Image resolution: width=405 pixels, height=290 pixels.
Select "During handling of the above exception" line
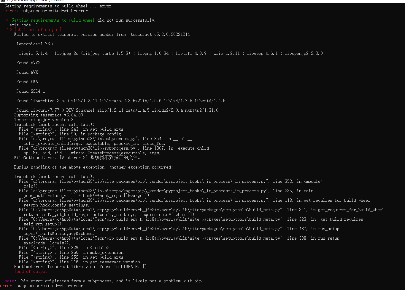click(93, 167)
